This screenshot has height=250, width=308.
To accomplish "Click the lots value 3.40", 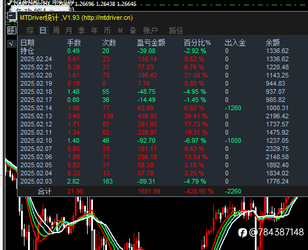I will [74, 116].
